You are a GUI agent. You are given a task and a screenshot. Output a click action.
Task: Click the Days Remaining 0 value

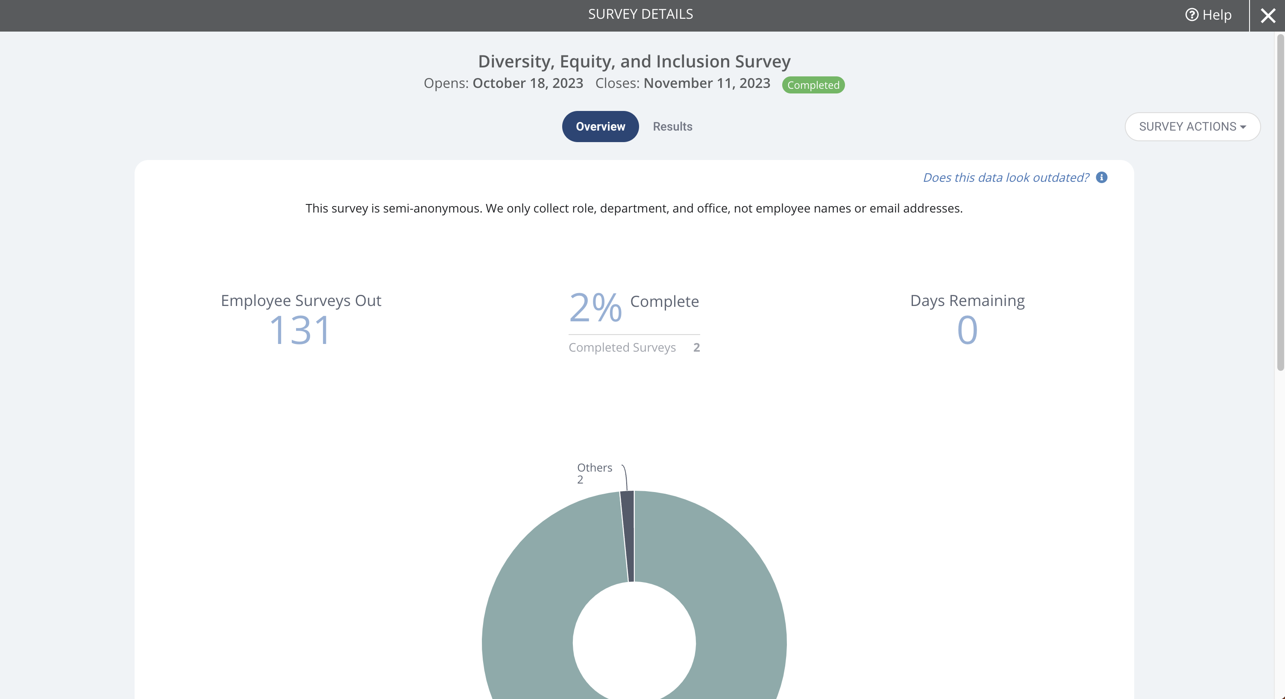coord(967,330)
